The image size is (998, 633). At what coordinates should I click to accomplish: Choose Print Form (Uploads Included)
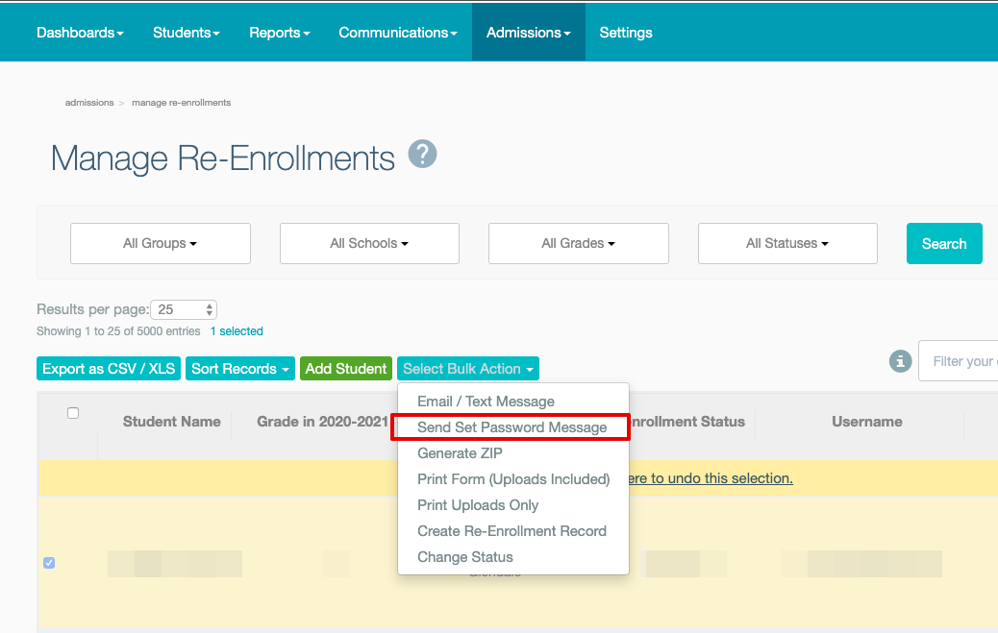coord(513,479)
